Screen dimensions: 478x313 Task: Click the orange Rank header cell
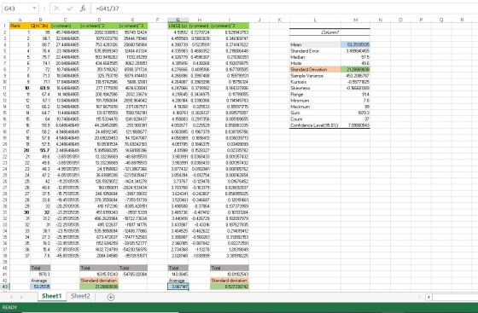[20, 26]
